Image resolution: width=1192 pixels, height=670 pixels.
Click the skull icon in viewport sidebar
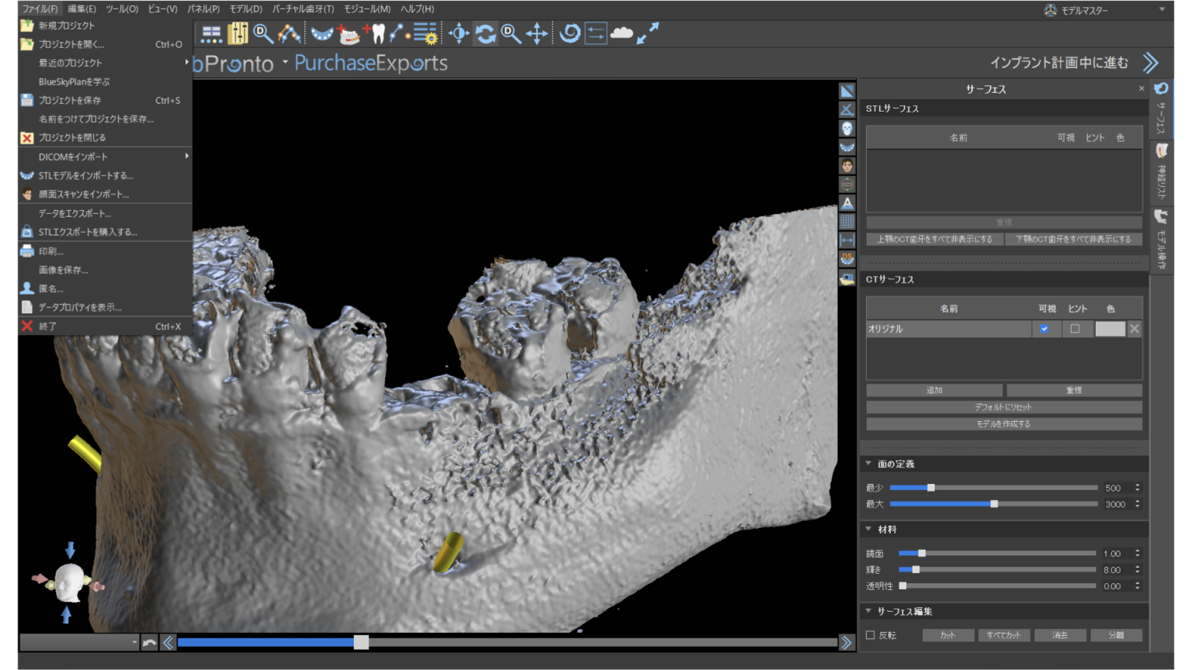847,129
